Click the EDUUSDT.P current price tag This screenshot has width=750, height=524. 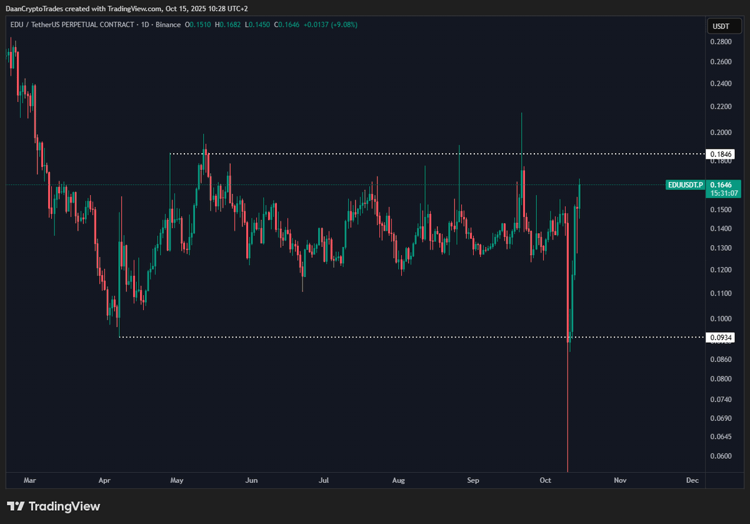[687, 184]
